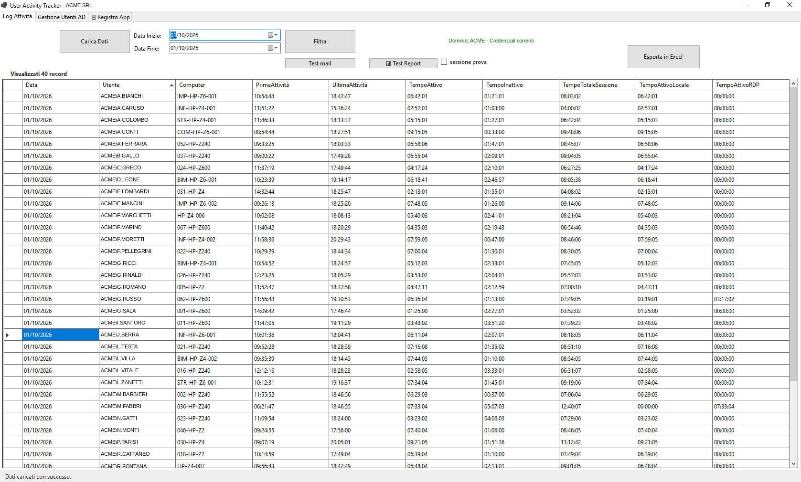
Task: Click Esporta in Excel button
Action: [663, 57]
